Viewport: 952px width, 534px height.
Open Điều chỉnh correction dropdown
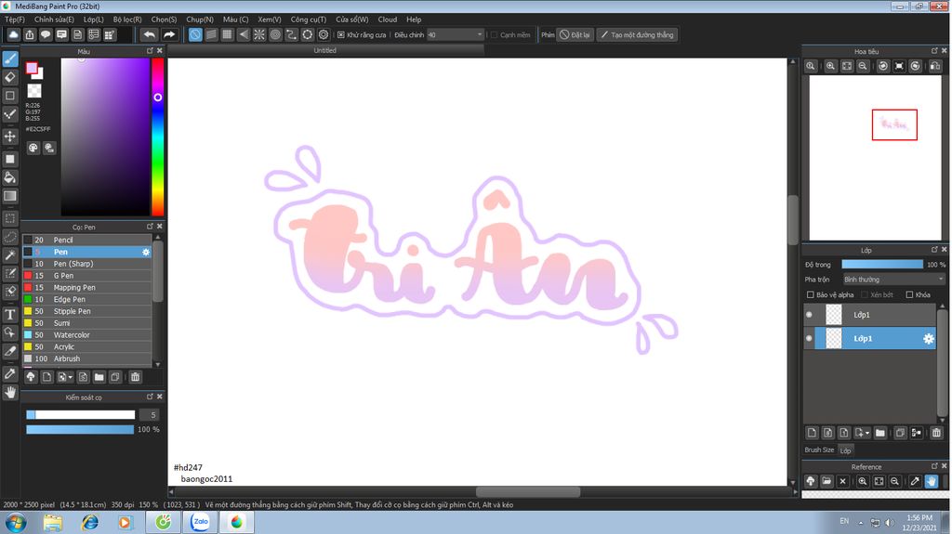(456, 35)
